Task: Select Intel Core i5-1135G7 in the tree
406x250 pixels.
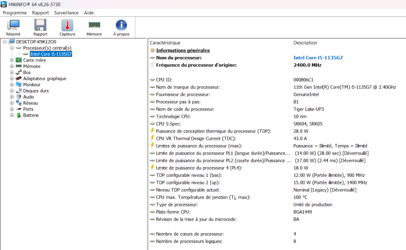Action: click(51, 54)
